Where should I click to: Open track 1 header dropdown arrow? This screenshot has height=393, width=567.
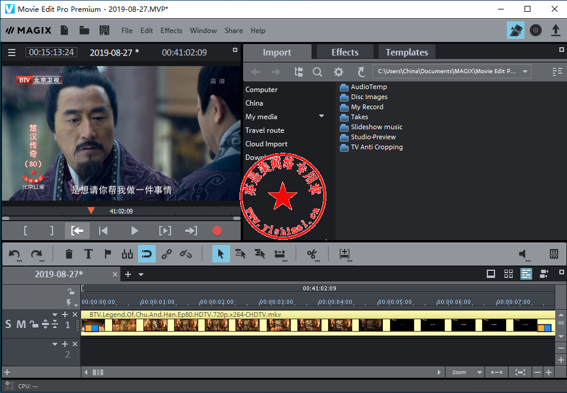(55, 315)
